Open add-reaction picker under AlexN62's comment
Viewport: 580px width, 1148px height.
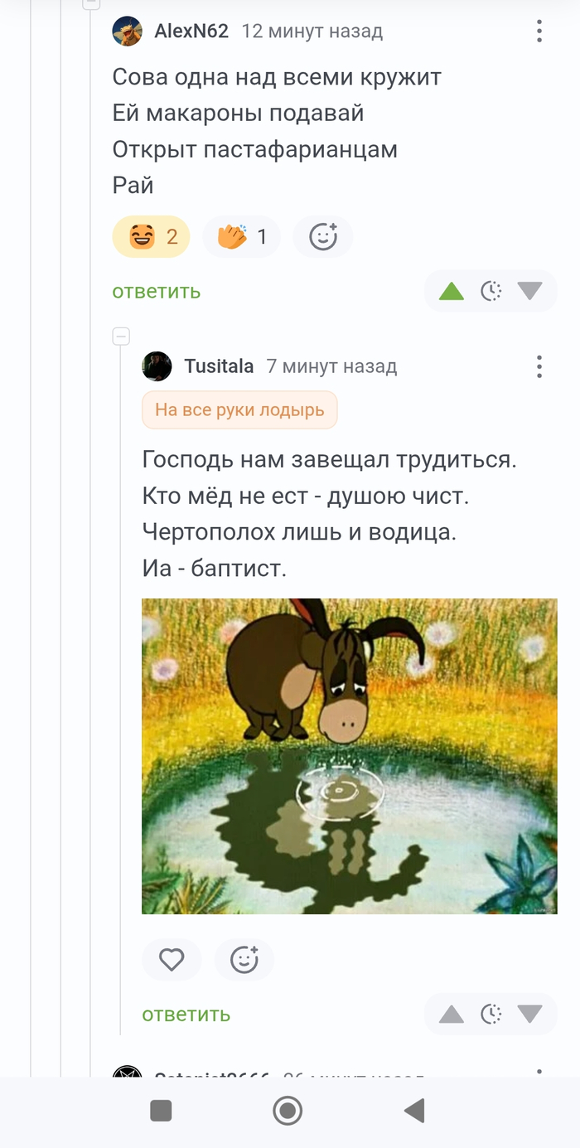pos(323,237)
